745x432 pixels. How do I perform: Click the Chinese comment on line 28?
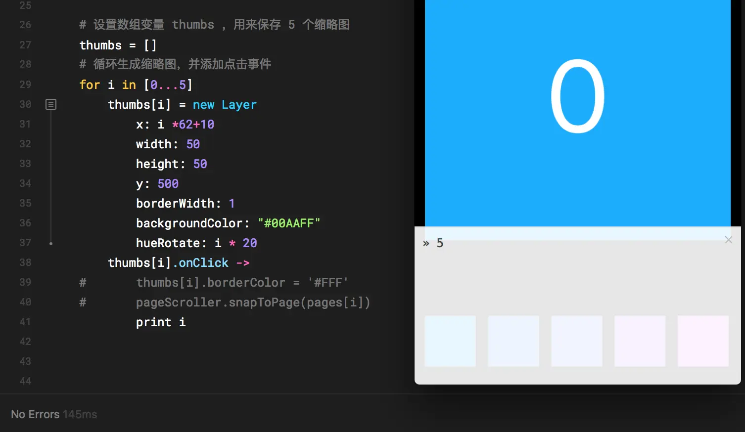pos(175,64)
